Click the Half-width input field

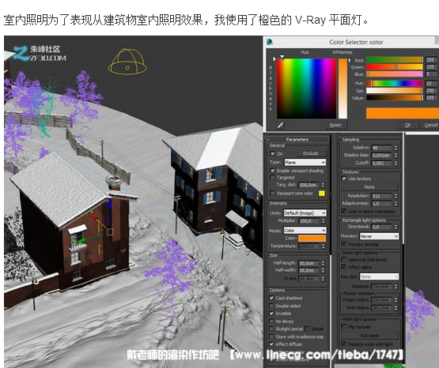(309, 271)
